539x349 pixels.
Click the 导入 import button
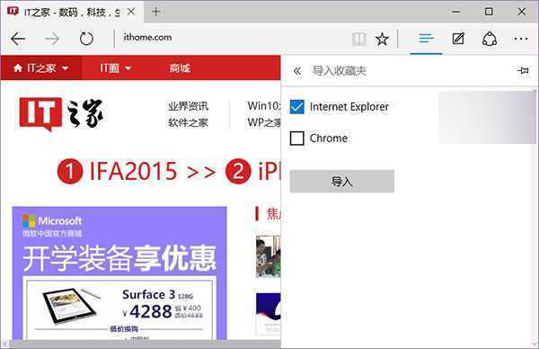click(x=342, y=182)
